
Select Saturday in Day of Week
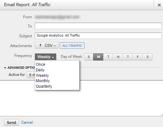(x=148, y=57)
